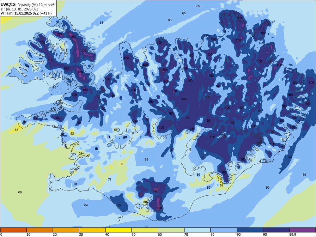Select the 20–30 light orange legend color
This screenshot has width=316, height=237.
click(x=66, y=230)
